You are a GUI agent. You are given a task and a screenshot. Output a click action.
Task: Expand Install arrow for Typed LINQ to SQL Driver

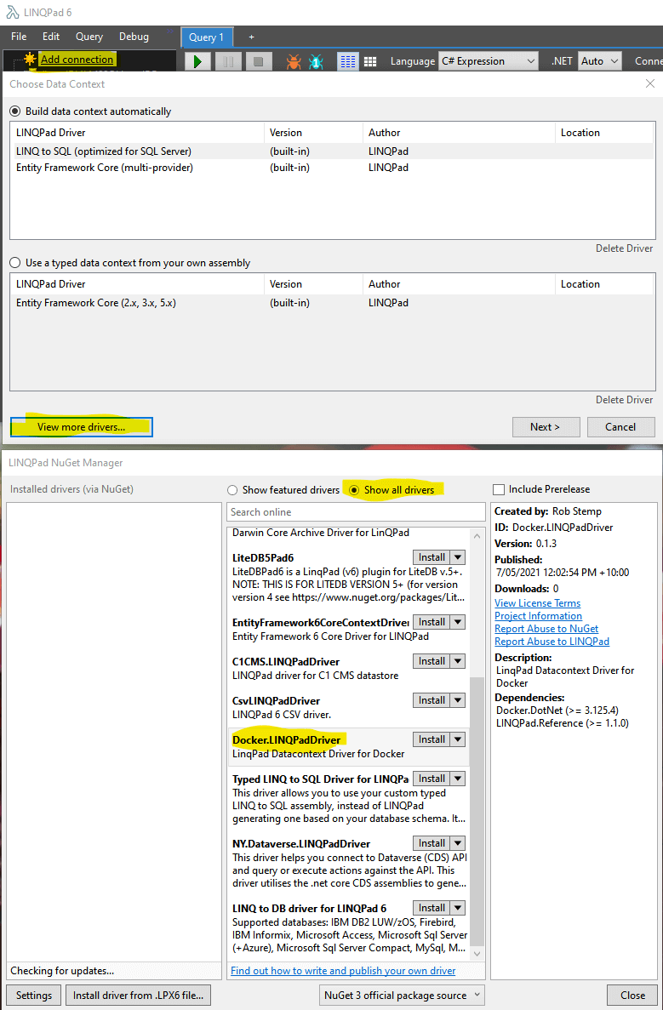tap(458, 779)
